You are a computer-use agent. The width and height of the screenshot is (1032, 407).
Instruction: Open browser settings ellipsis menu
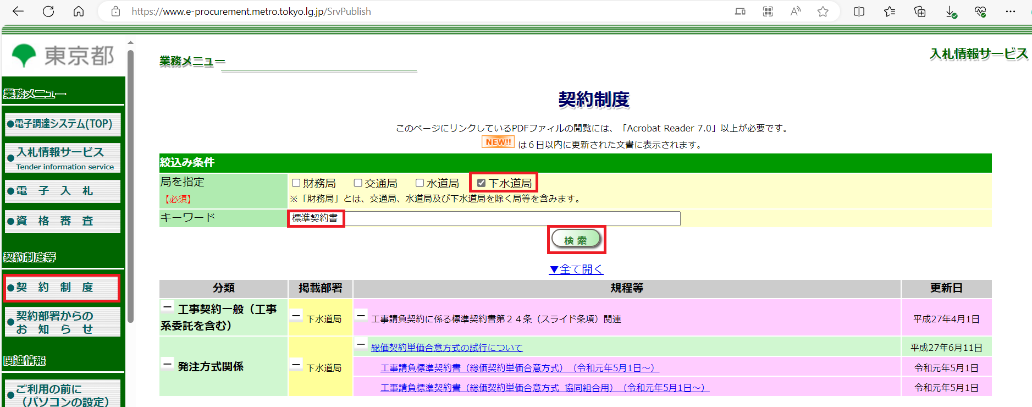coord(1010,12)
